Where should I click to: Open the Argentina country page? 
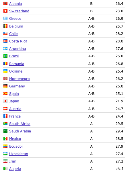18,49
